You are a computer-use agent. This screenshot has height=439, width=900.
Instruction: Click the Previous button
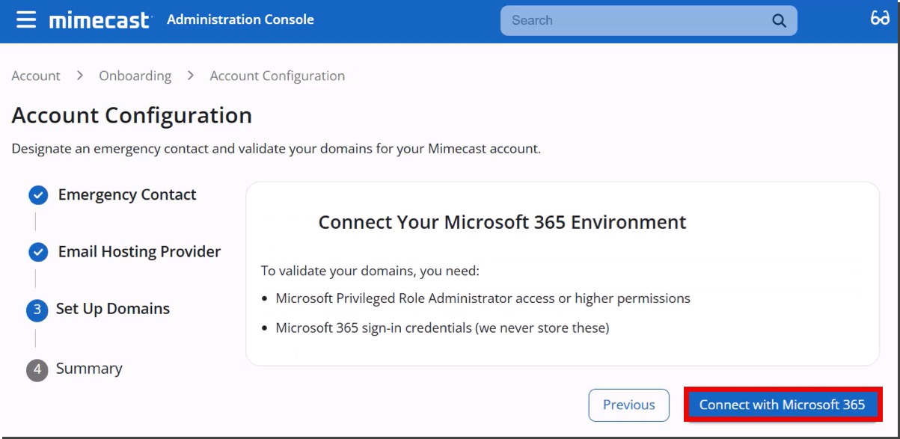(x=628, y=404)
